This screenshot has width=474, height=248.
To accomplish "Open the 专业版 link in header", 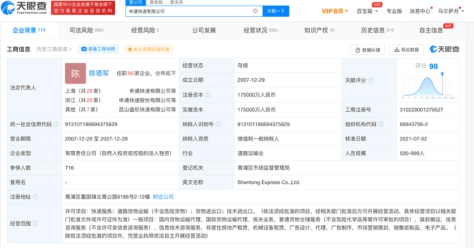I will pyautogui.click(x=394, y=11).
